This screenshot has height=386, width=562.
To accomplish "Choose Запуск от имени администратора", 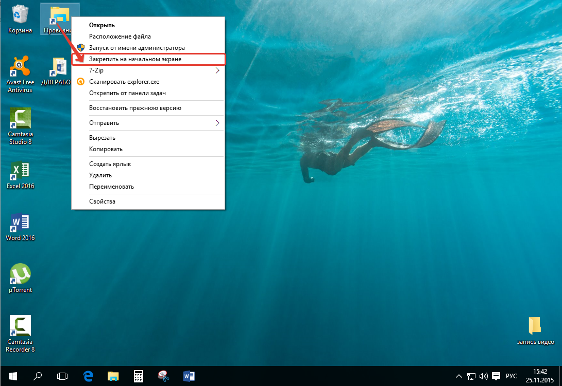I will (x=137, y=48).
